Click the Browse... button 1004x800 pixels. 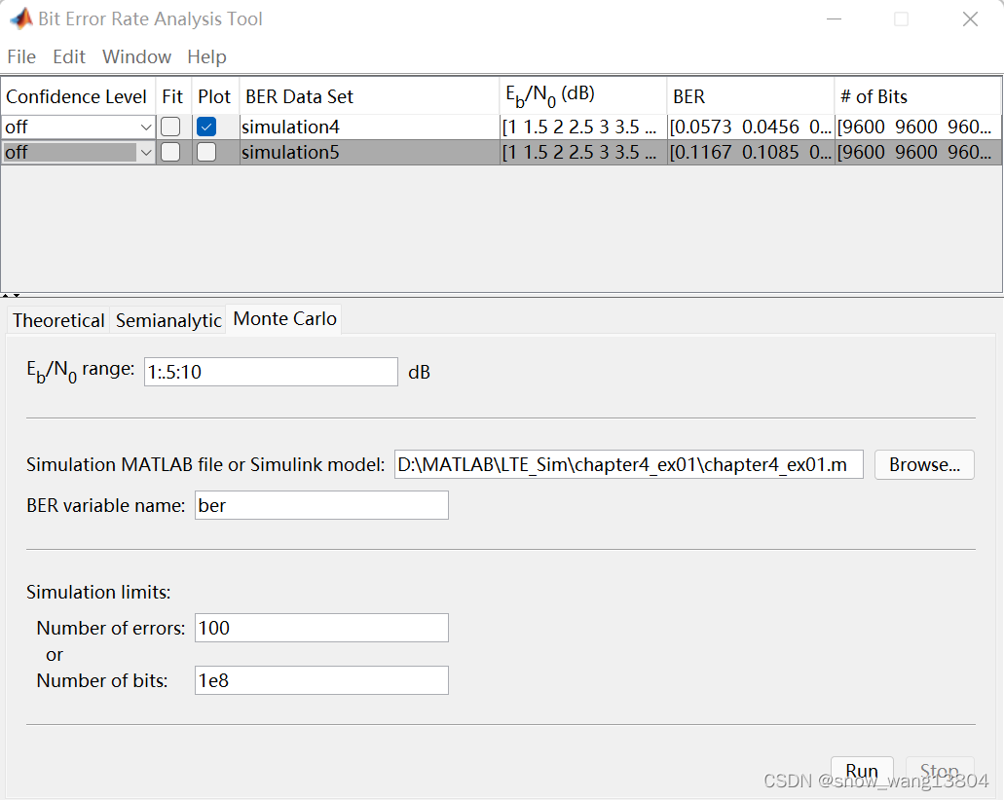coord(924,464)
